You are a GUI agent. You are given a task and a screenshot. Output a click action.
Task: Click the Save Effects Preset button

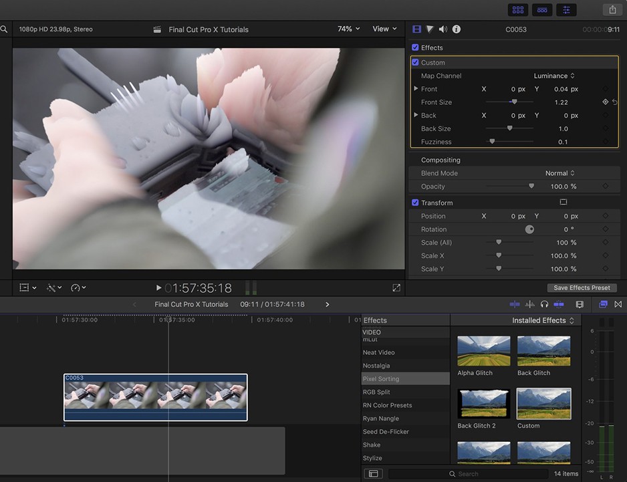click(582, 287)
